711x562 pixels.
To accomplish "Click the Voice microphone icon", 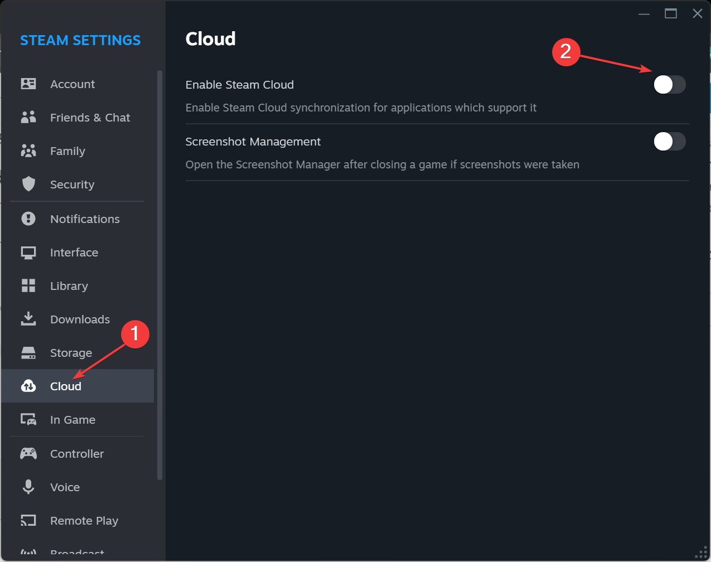I will click(28, 487).
